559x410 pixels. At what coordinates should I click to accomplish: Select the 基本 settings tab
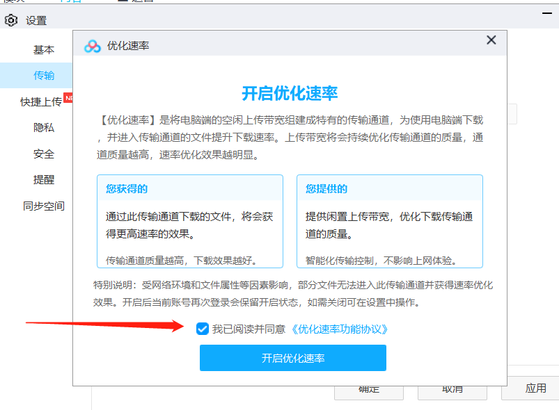tap(43, 49)
